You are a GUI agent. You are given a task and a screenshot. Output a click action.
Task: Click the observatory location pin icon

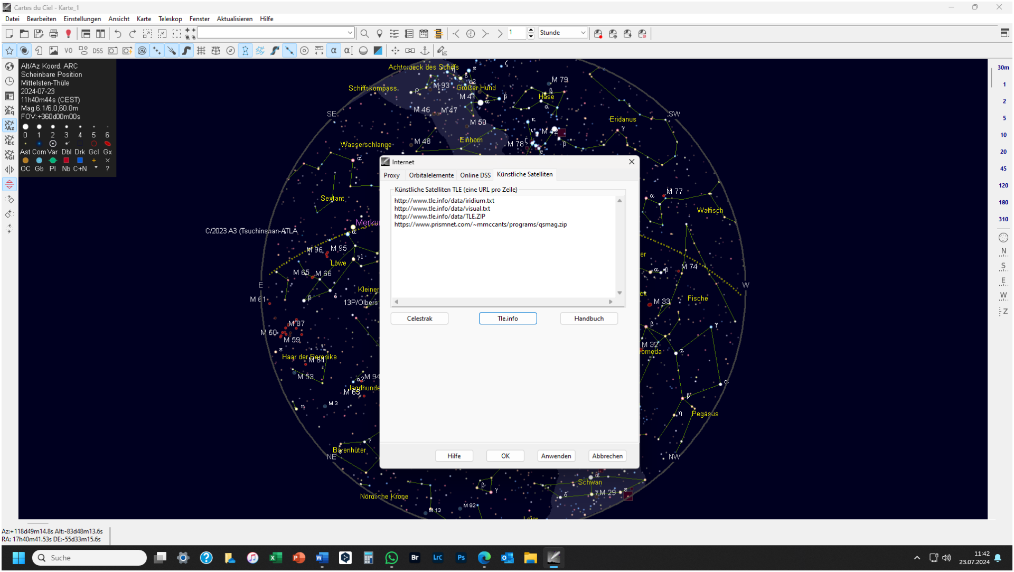[x=379, y=33]
